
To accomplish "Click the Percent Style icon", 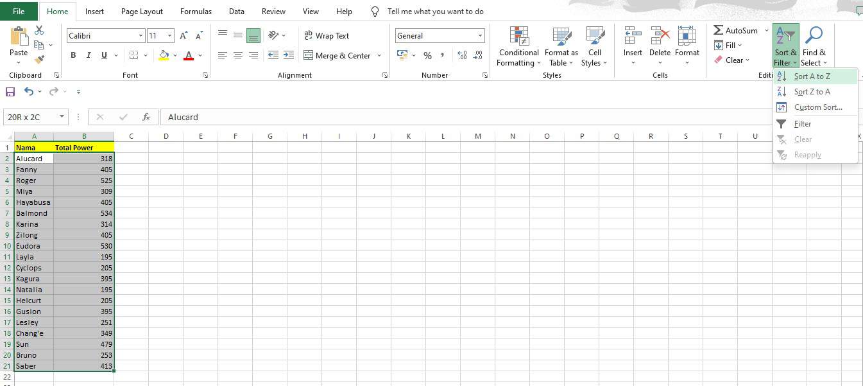I will point(427,56).
